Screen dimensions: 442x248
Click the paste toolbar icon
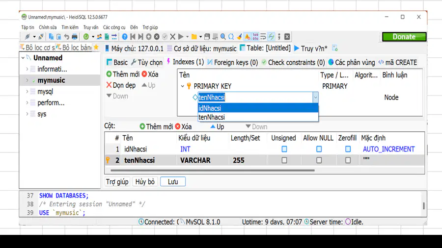[x=58, y=37]
